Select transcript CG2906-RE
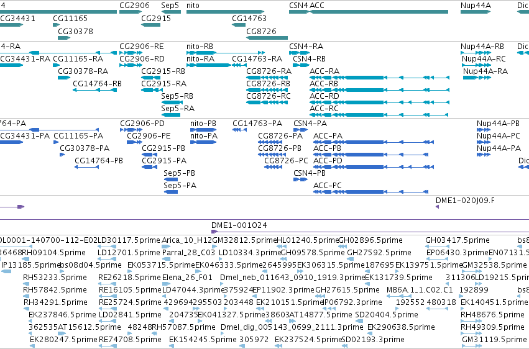The width and height of the screenshot is (529, 349). [x=131, y=53]
